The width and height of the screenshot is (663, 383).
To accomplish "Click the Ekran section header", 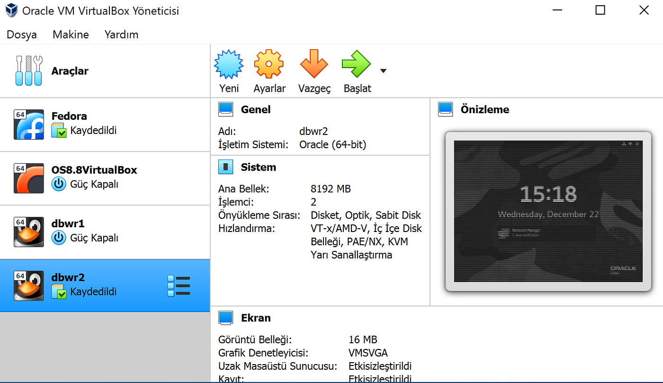I will pyautogui.click(x=256, y=318).
